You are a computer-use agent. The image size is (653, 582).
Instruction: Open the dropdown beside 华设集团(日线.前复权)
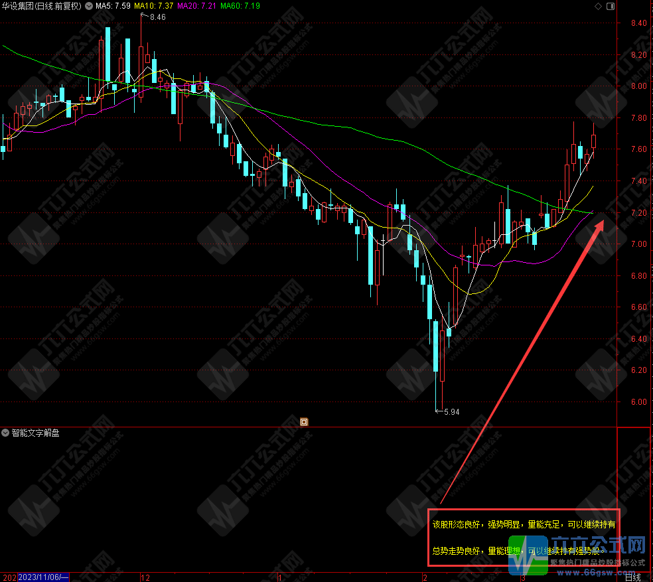click(89, 6)
